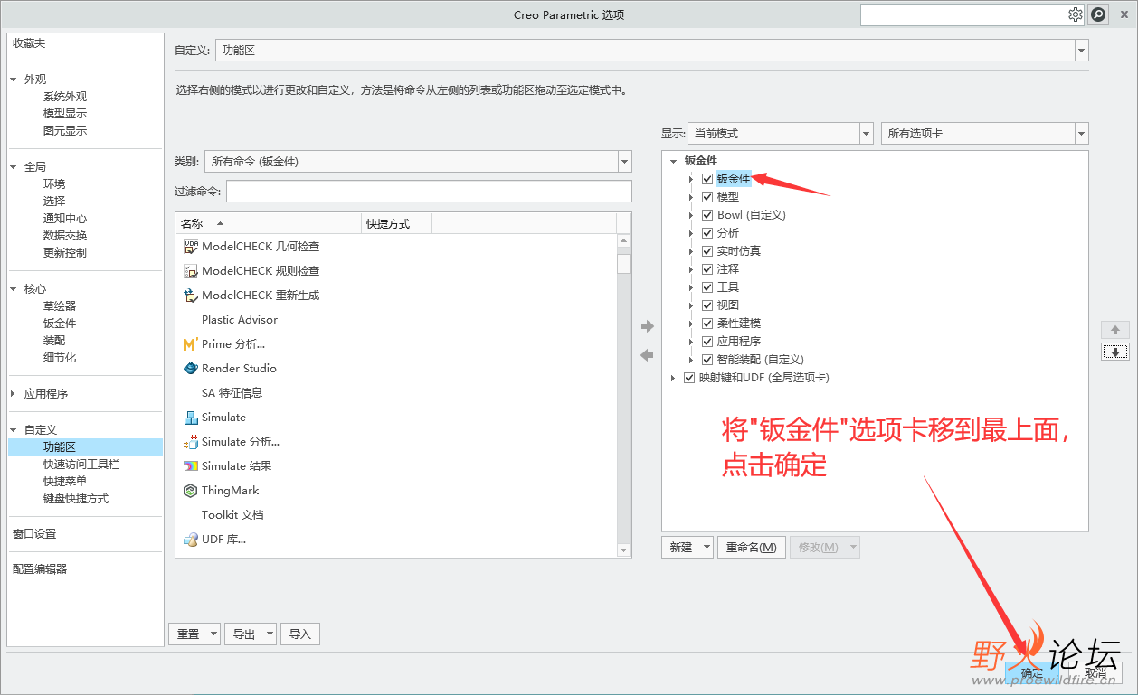Viewport: 1138px width, 695px height.
Task: Click the UDF 库 icon
Action: pyautogui.click(x=190, y=539)
